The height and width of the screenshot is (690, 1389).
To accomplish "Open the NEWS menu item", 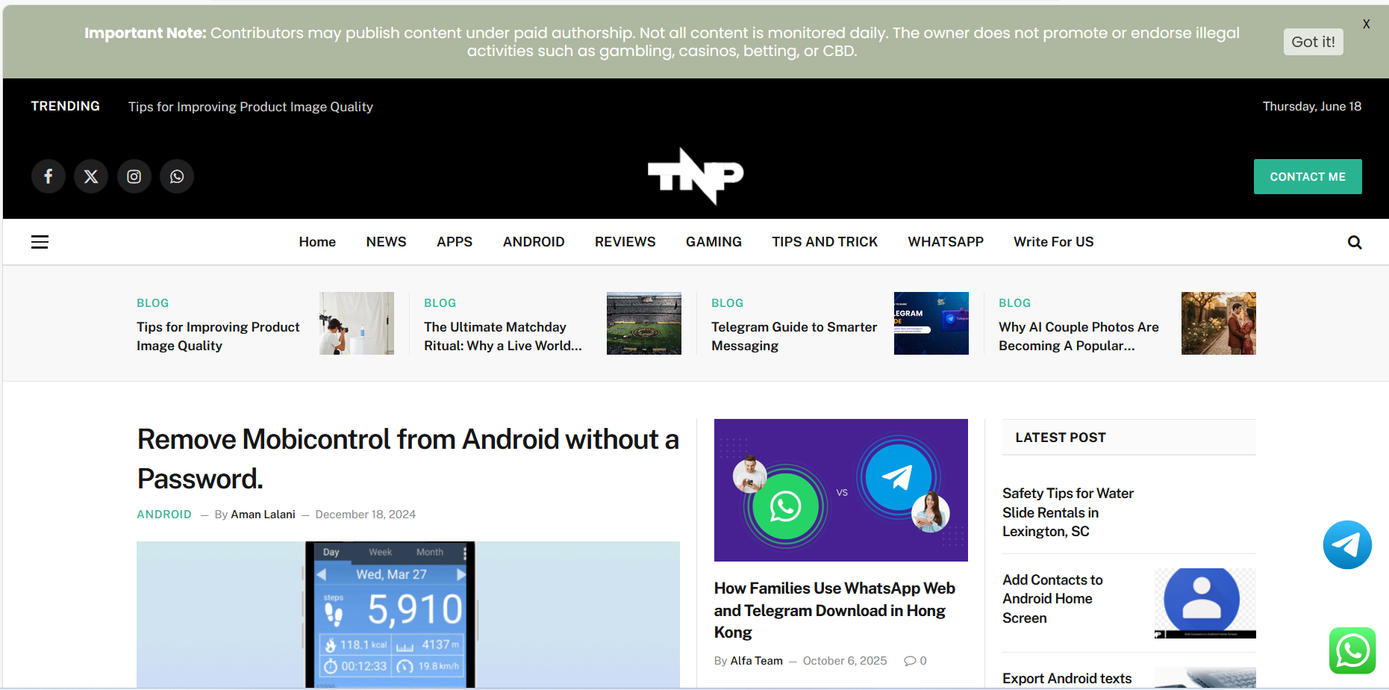I will pos(386,242).
